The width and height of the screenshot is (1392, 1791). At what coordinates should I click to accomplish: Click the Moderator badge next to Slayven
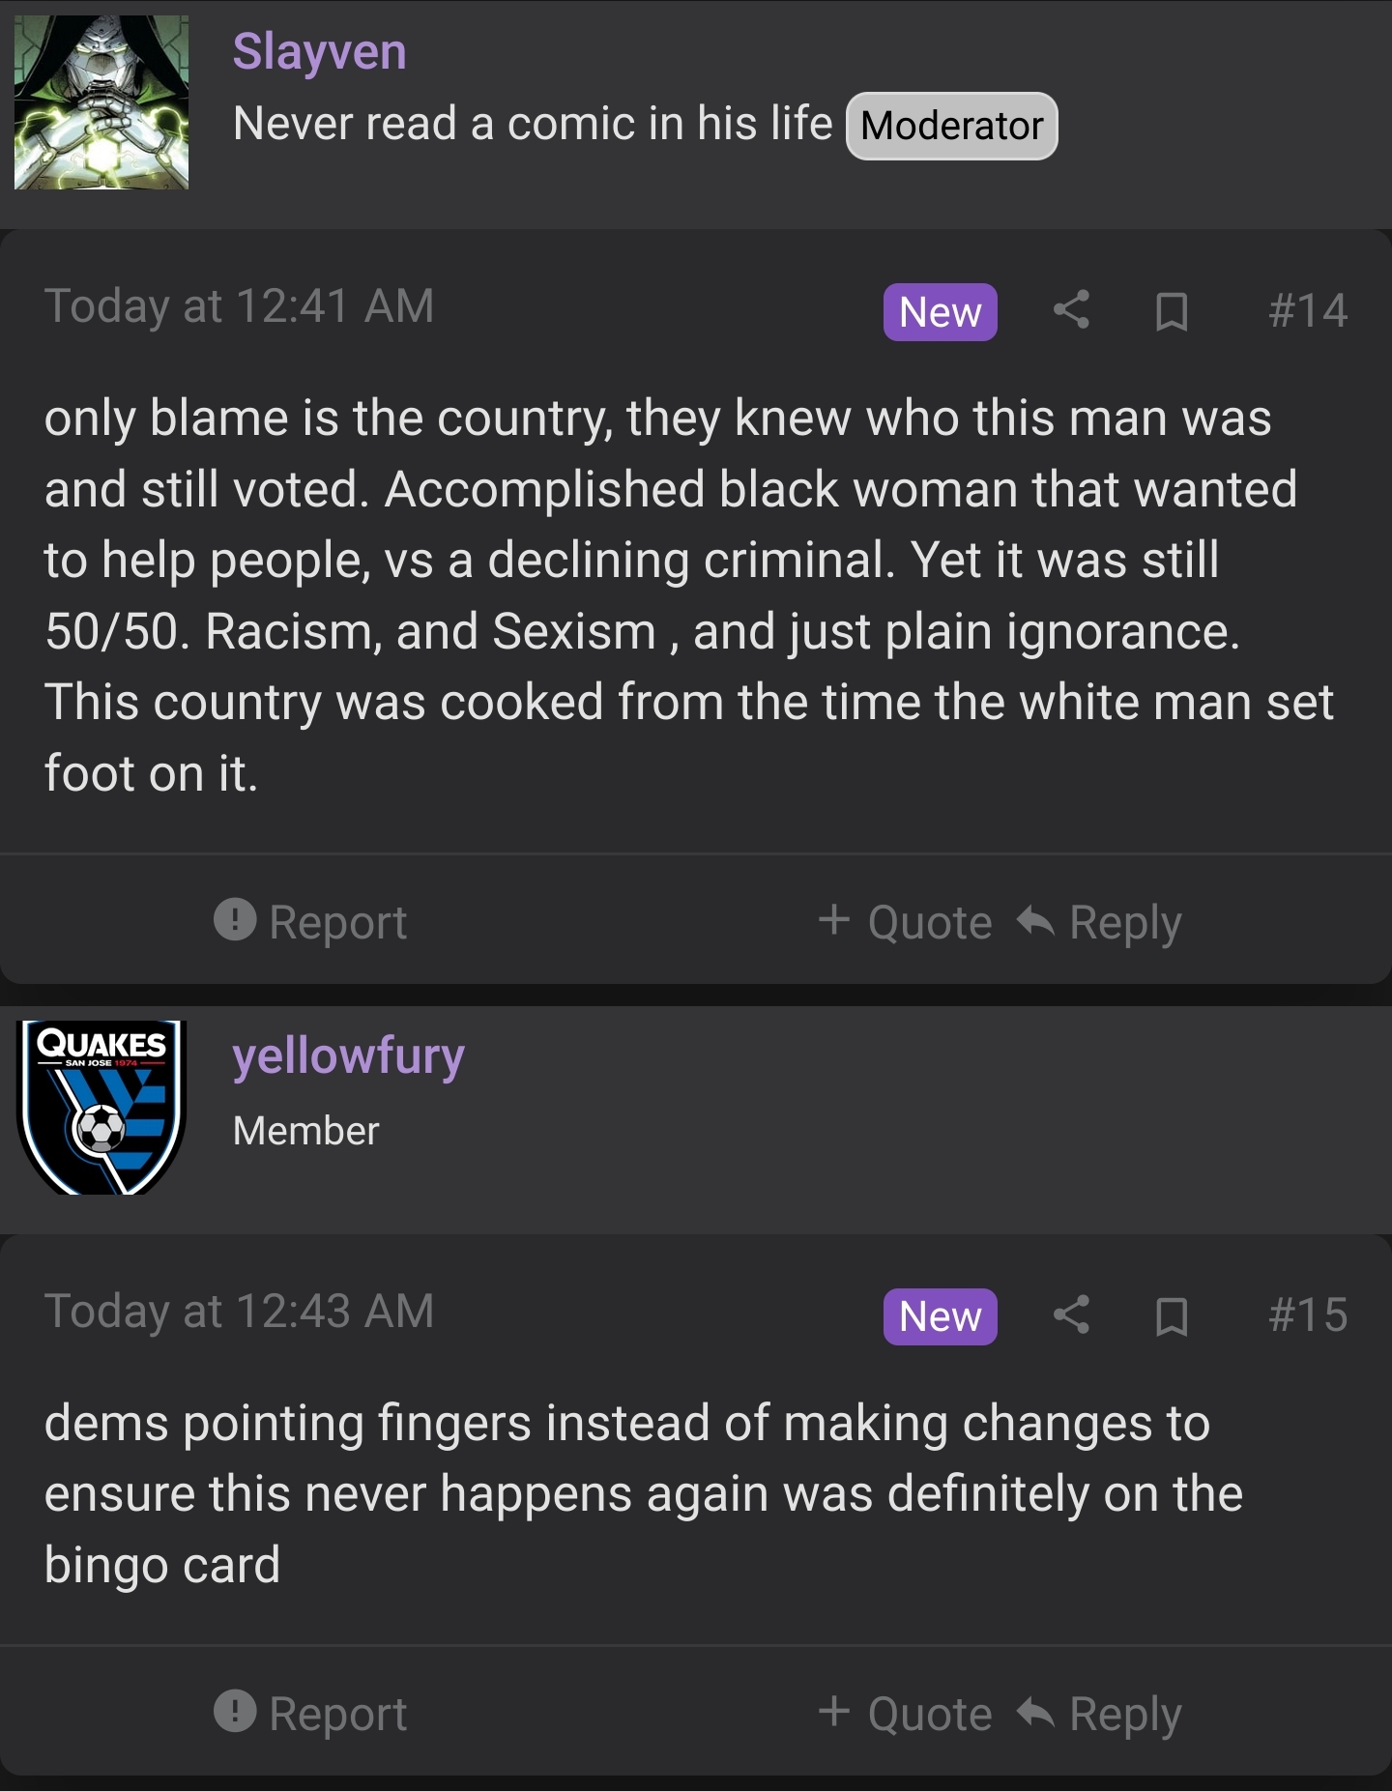951,126
